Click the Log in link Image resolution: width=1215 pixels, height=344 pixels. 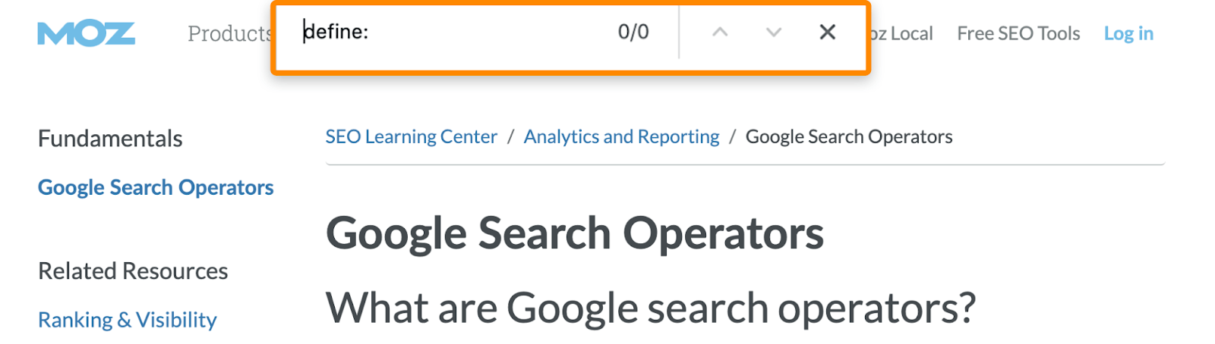(x=1128, y=33)
